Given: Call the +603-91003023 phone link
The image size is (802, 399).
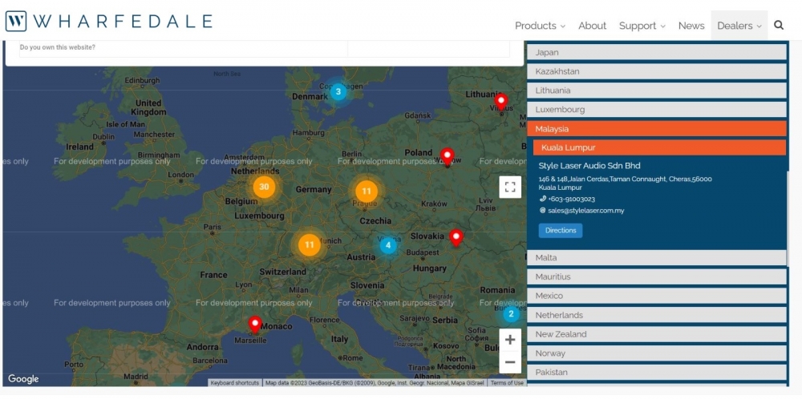Looking at the screenshot, I should point(571,199).
